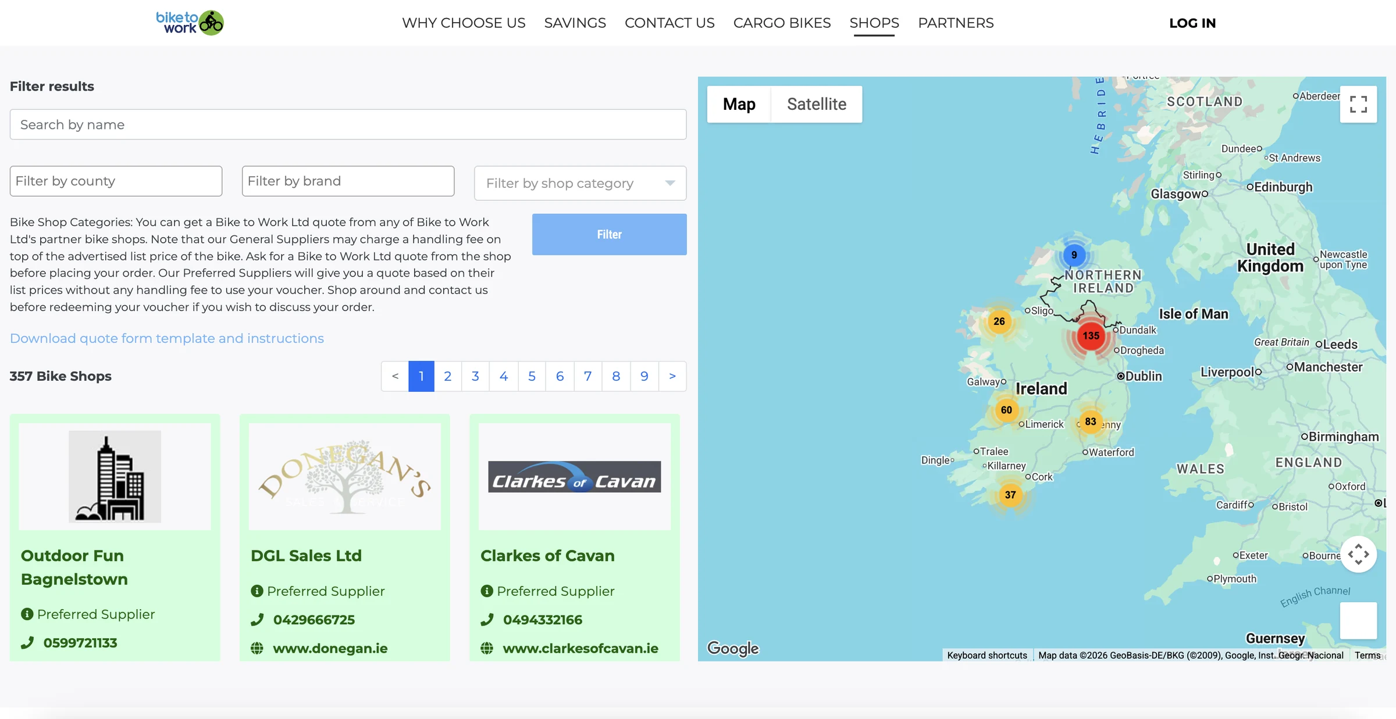Call number 0494332166
The width and height of the screenshot is (1396, 719).
point(542,620)
